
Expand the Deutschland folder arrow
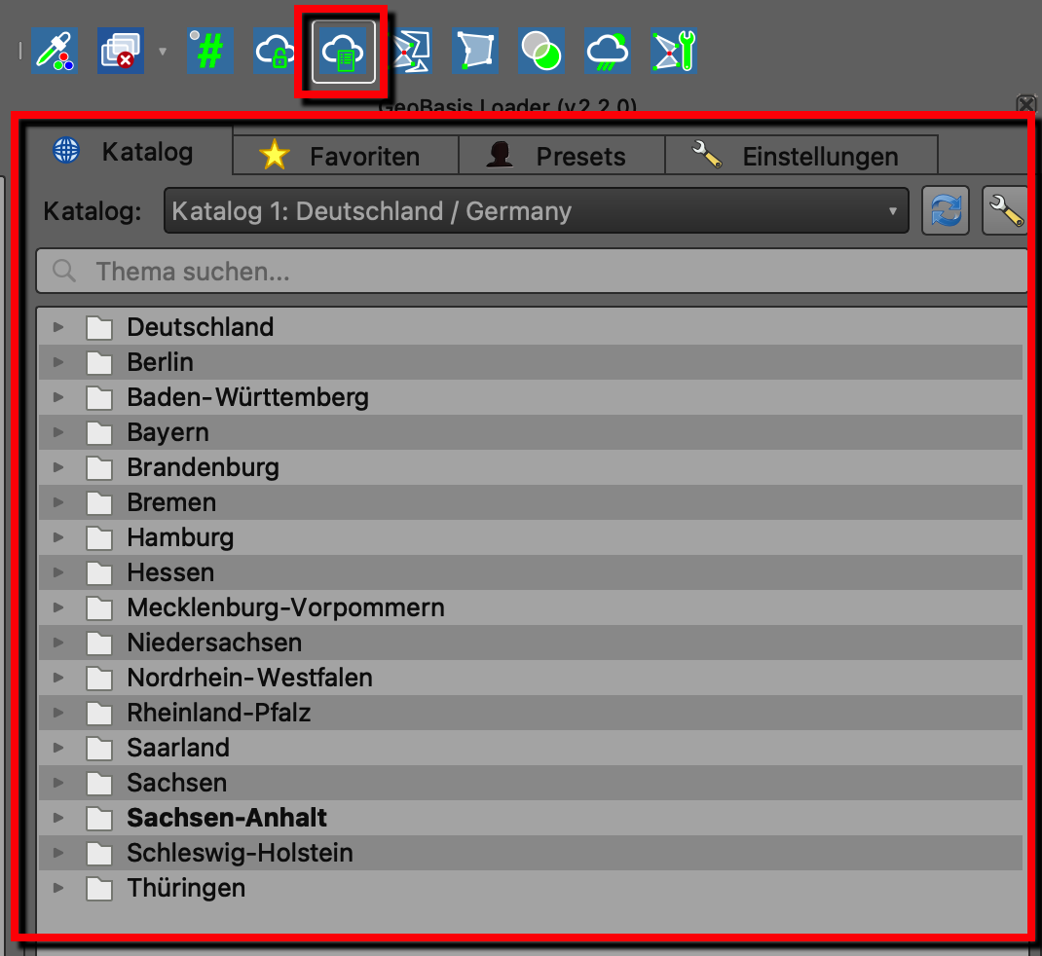pos(58,327)
